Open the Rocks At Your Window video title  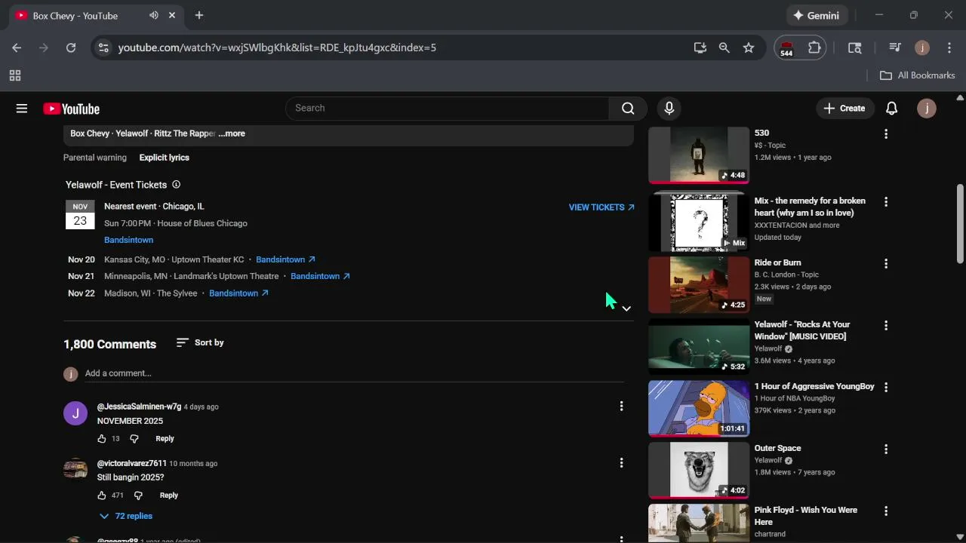[801, 330]
